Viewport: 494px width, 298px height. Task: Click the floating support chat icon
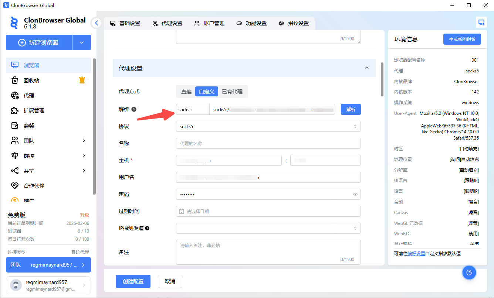point(469,273)
